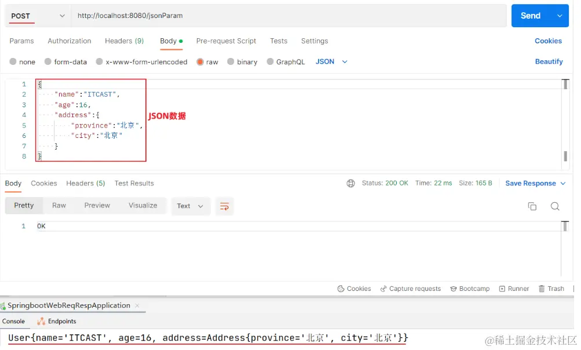Viewport: 581px width, 350px height.
Task: Click the Size: 165 B text
Action: 476,183
